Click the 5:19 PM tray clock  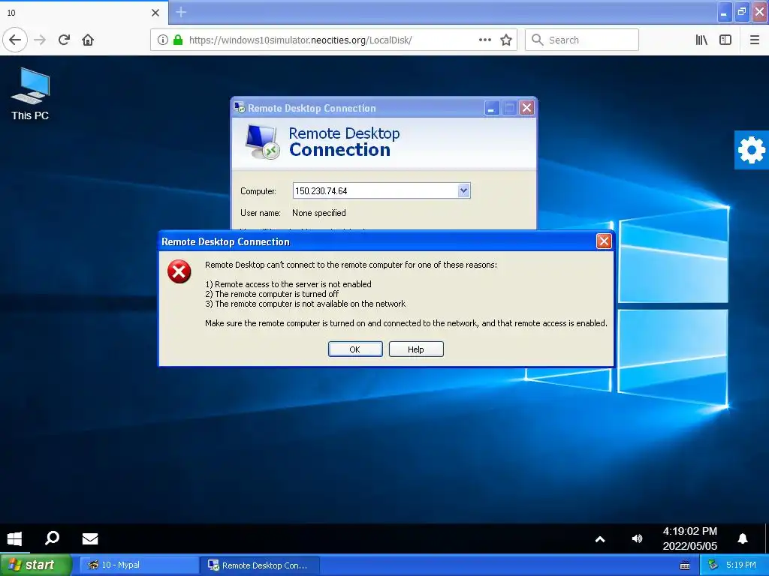click(x=741, y=565)
